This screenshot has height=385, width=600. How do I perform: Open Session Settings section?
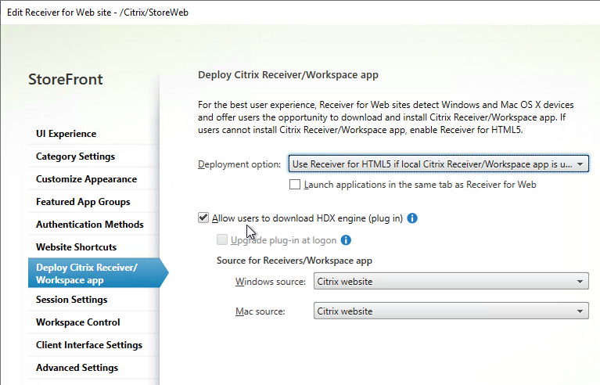[94, 300]
